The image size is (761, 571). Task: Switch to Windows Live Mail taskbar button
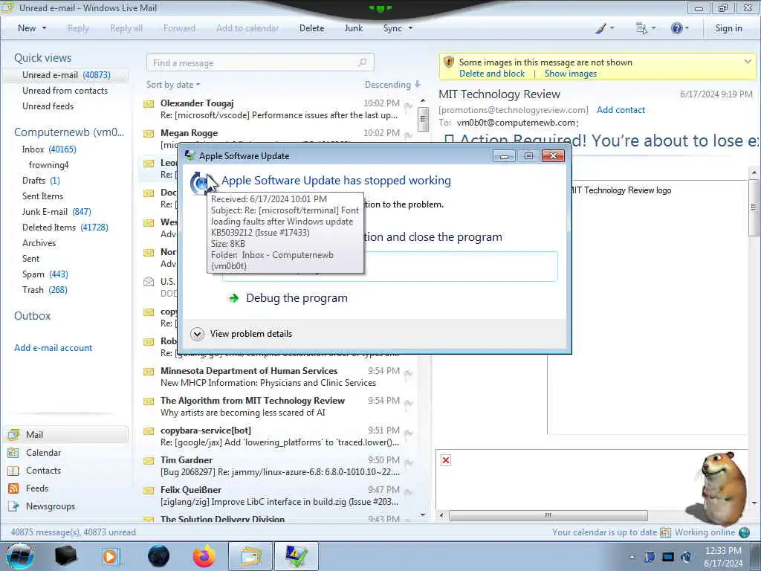[250, 556]
